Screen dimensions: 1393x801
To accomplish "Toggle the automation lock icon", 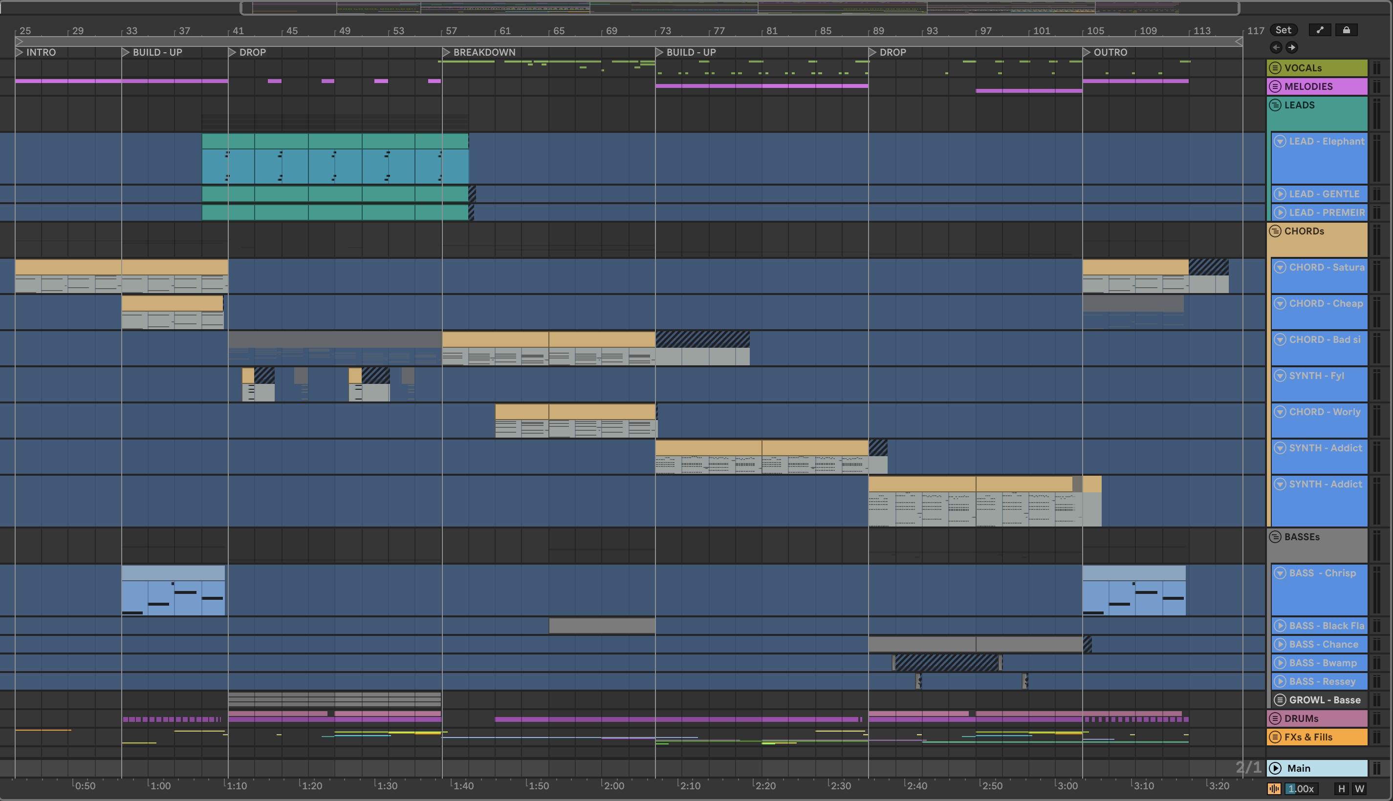I will pyautogui.click(x=1346, y=30).
